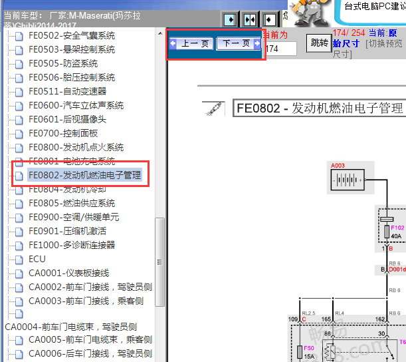
Task: Open CA0006-后车门接线，驾驶员侧 entry
Action: (x=90, y=354)
